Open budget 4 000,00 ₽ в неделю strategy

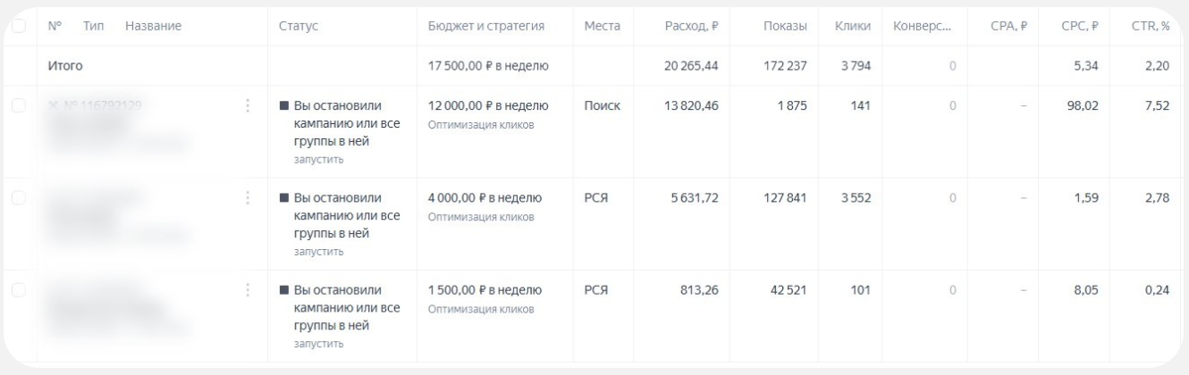[x=485, y=197]
